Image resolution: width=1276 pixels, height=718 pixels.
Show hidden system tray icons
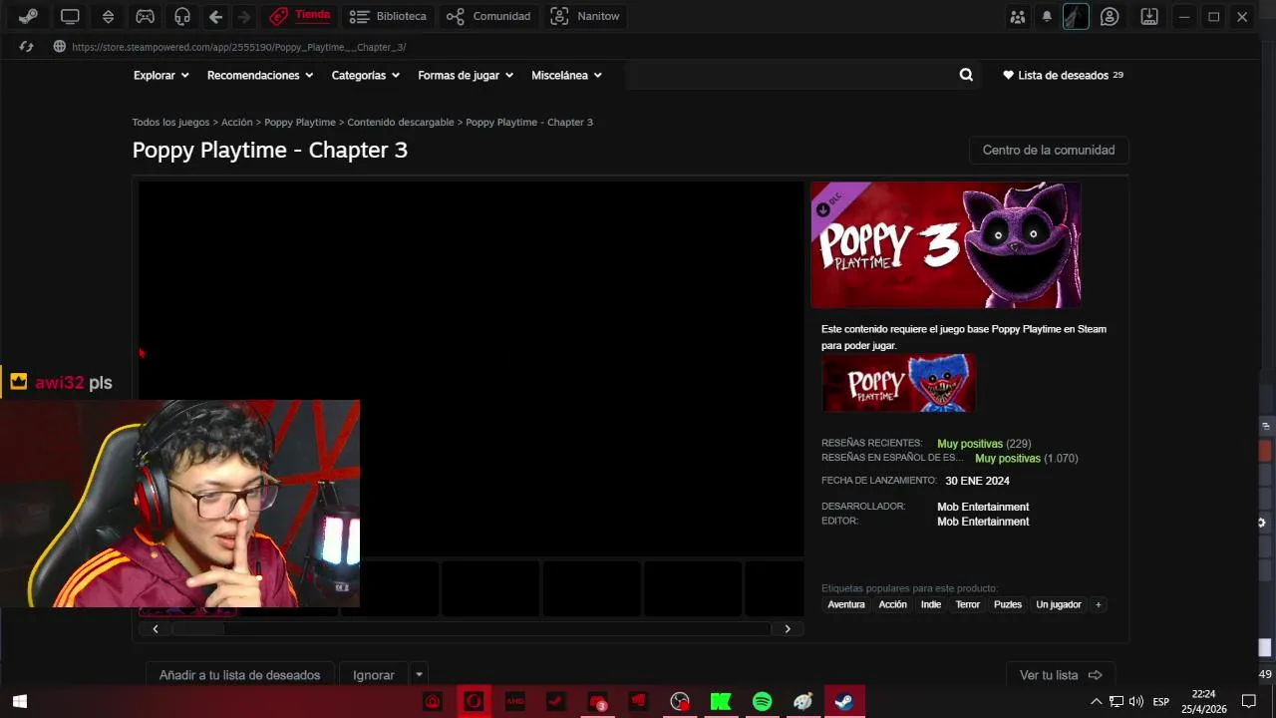click(1097, 702)
